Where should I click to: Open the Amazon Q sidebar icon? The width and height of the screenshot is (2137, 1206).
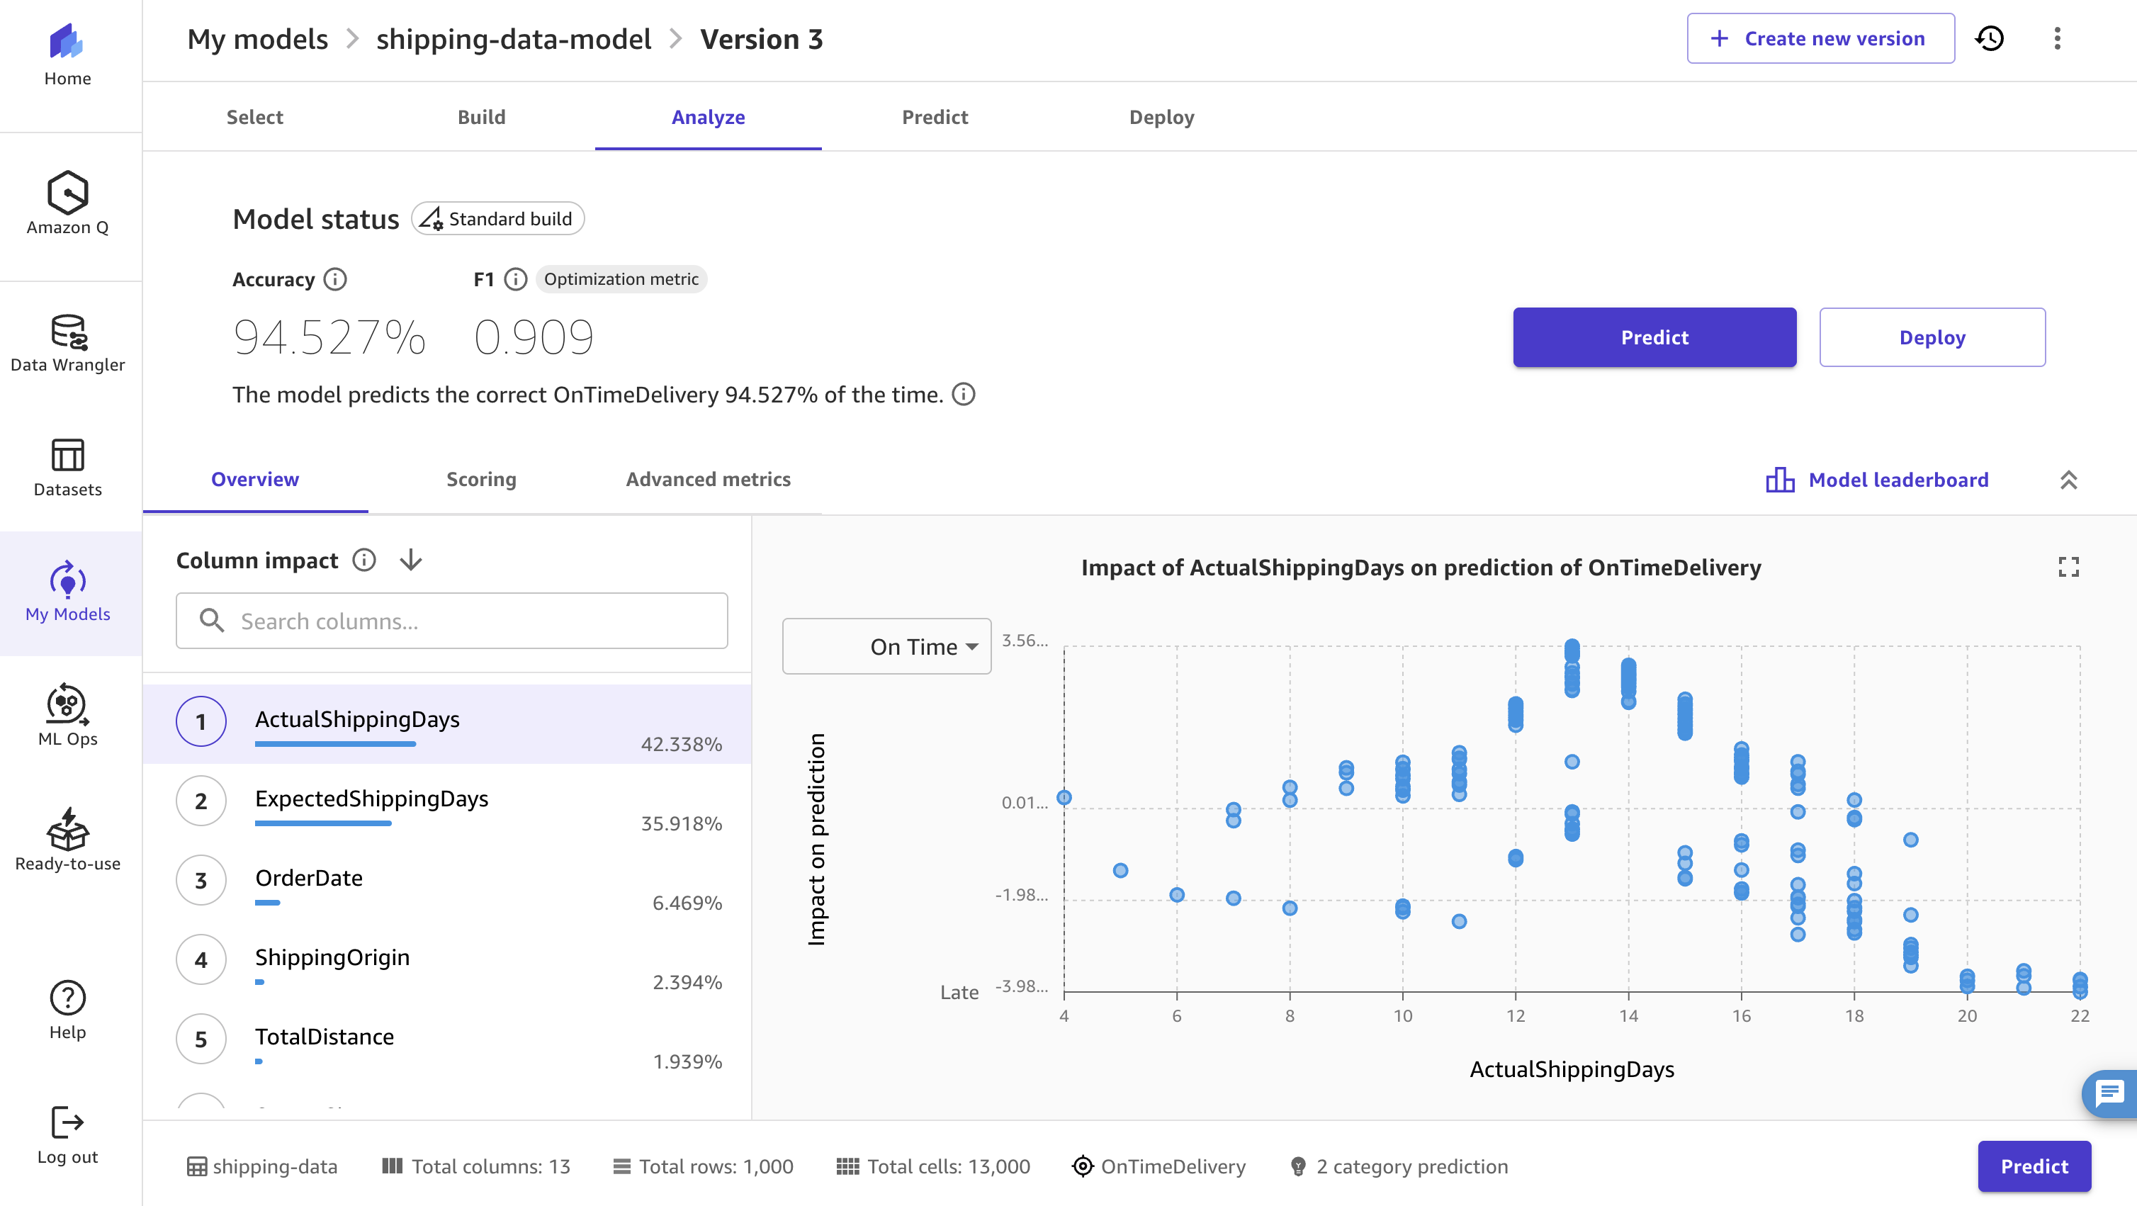67,193
